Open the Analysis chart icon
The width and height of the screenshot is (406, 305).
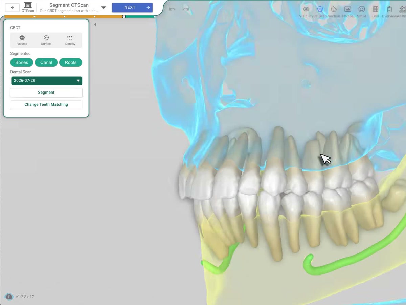402,12
